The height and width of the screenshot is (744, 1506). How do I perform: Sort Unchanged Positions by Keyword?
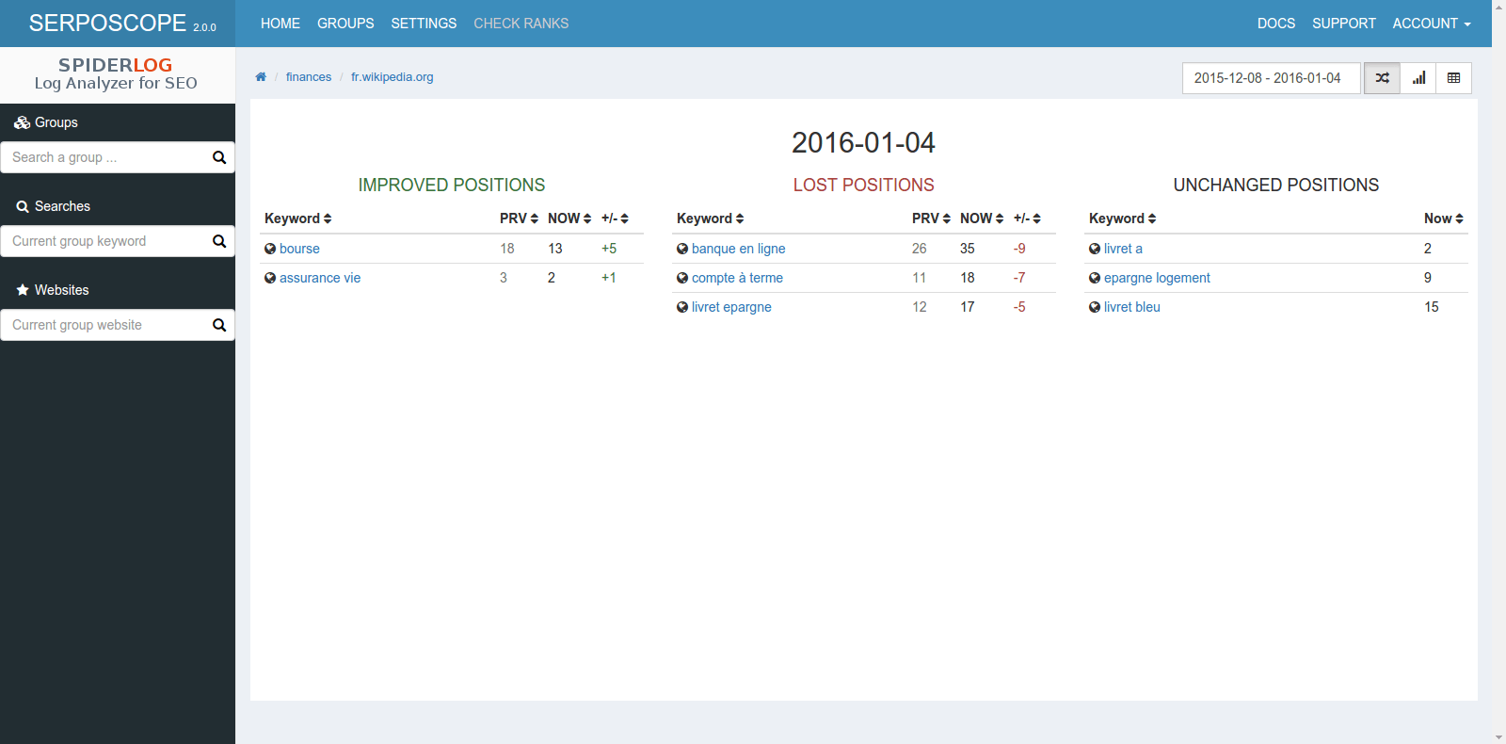(1123, 218)
